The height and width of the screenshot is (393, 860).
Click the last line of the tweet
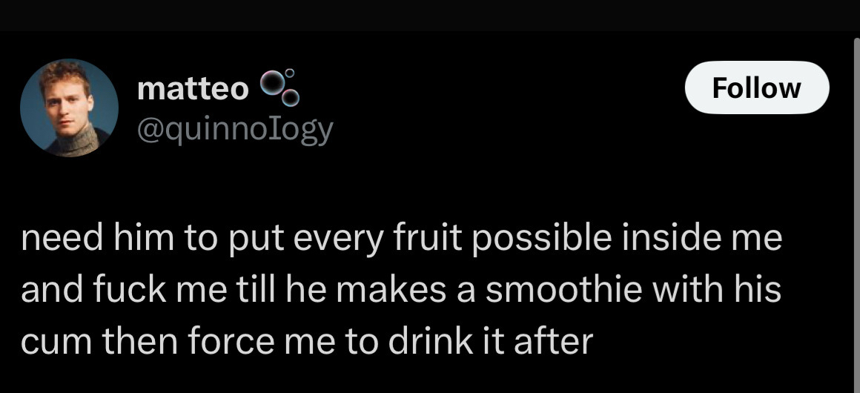[307, 340]
